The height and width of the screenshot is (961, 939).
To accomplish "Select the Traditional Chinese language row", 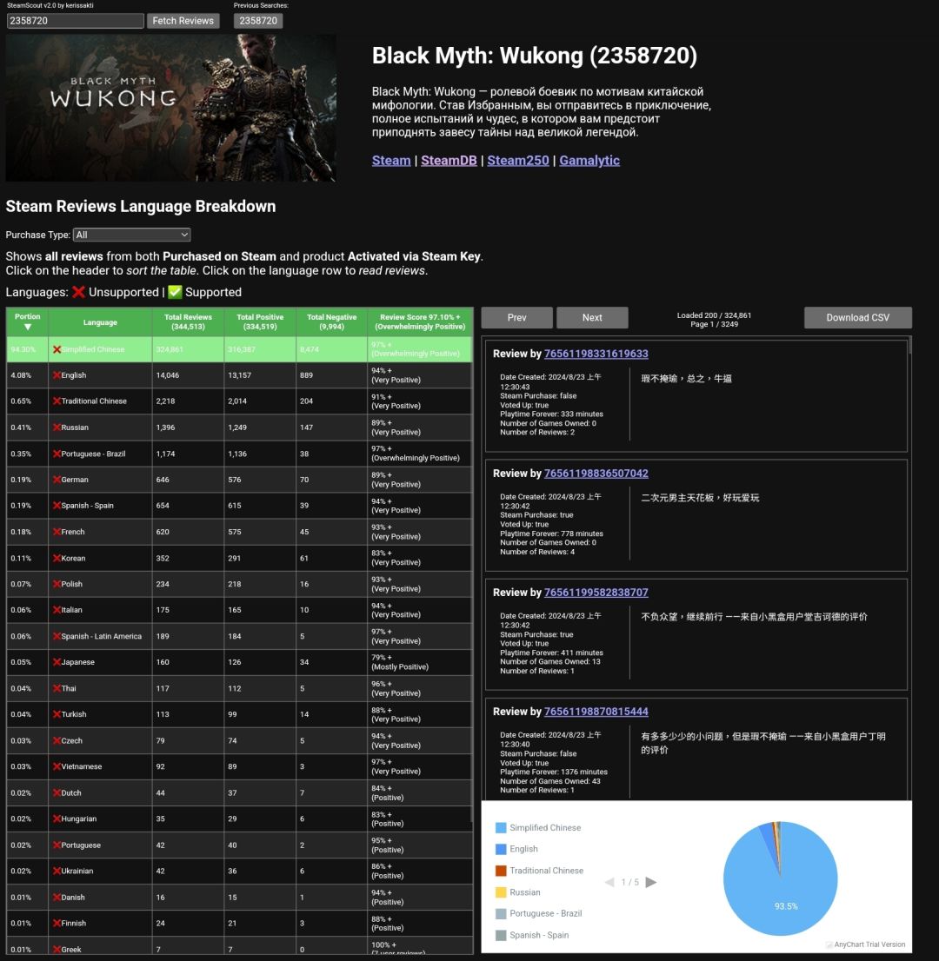I will click(x=239, y=401).
